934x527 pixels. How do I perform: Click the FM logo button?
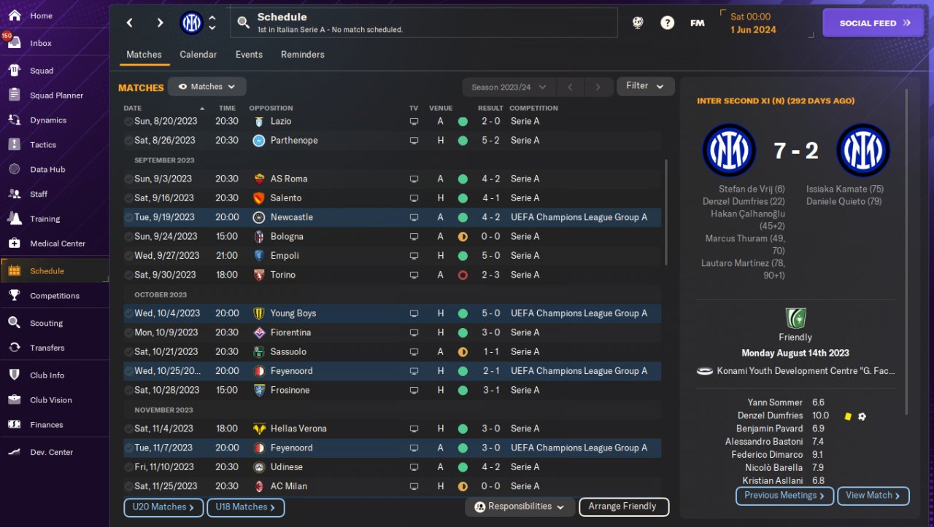698,23
